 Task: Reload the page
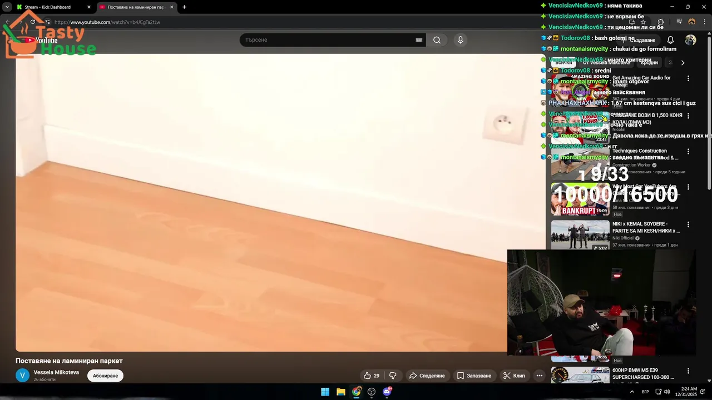(32, 22)
